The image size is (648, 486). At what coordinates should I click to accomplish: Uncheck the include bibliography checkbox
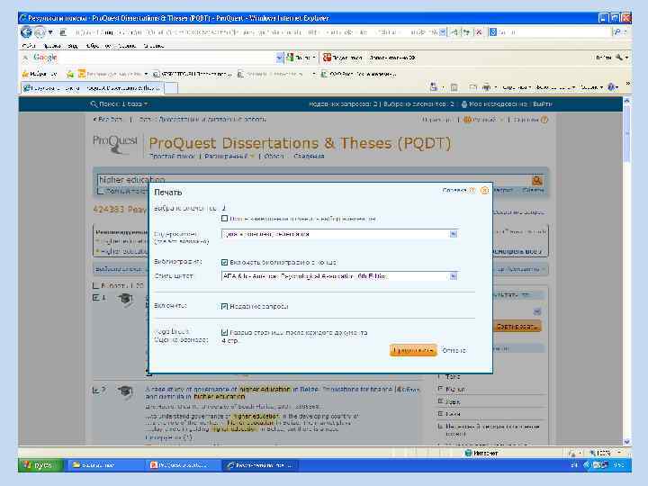[224, 263]
